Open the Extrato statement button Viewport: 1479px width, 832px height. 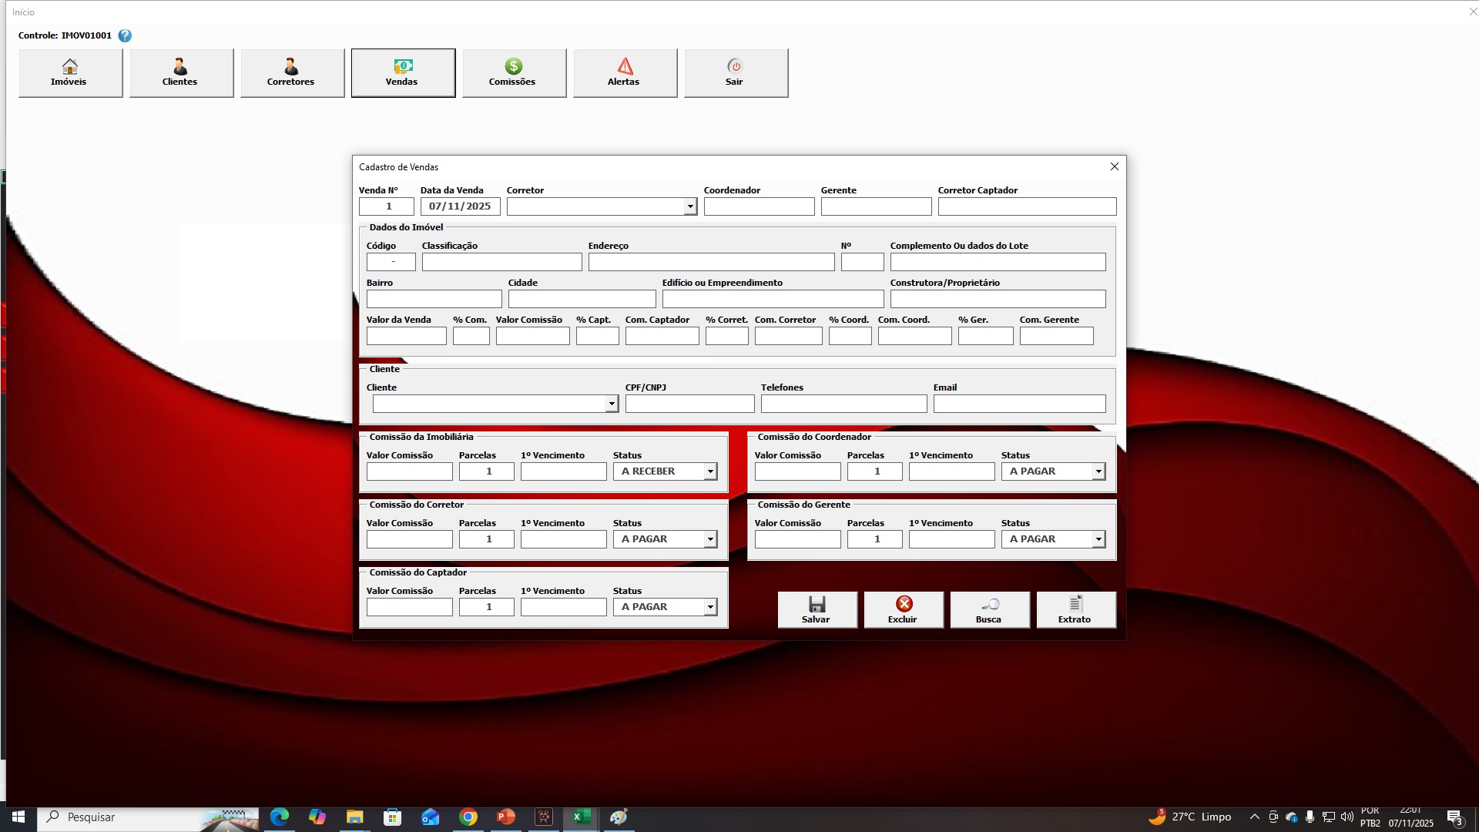point(1076,610)
